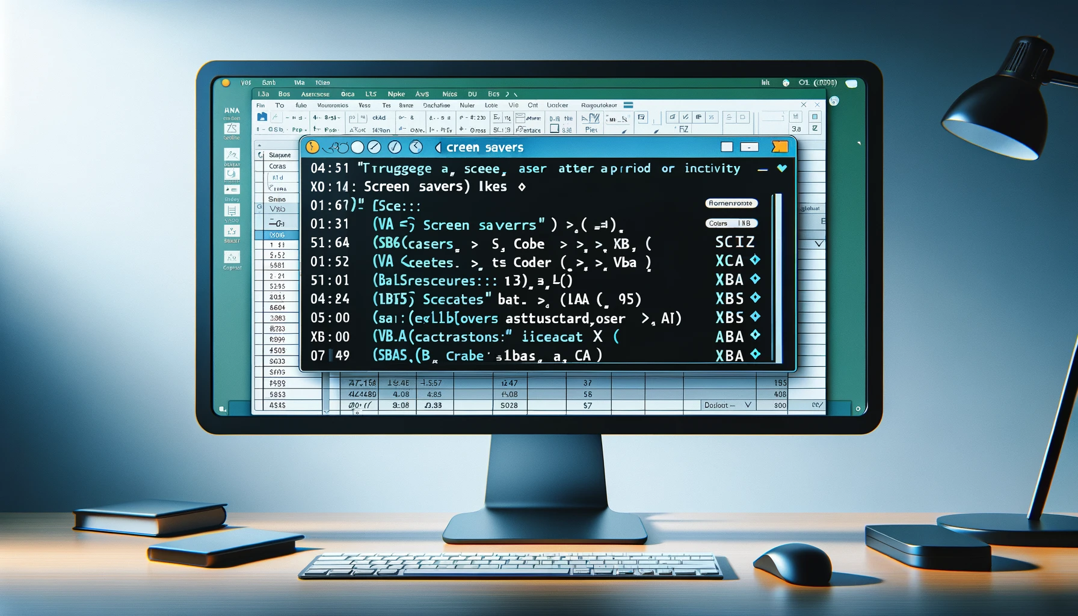Click the Copmat icon in left sidebar
1078x616 pixels.
click(232, 257)
